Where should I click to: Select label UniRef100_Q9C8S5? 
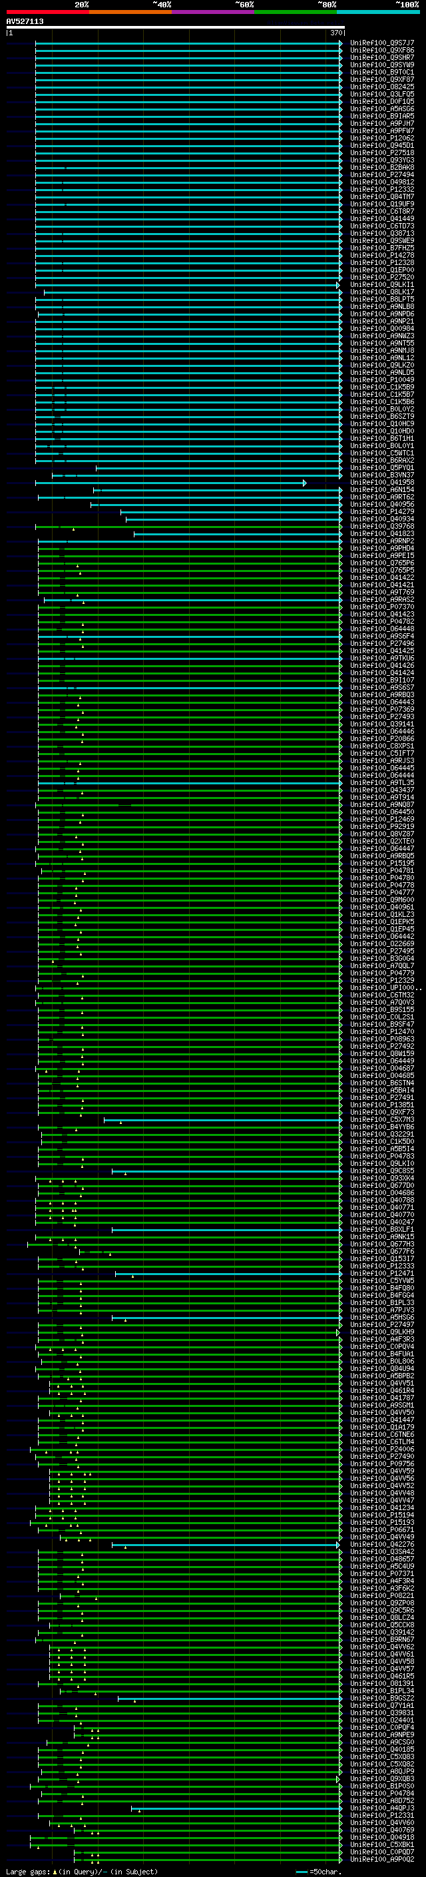382,1171
